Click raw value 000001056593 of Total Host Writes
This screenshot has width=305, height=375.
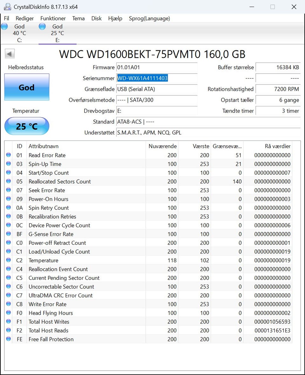(272, 322)
